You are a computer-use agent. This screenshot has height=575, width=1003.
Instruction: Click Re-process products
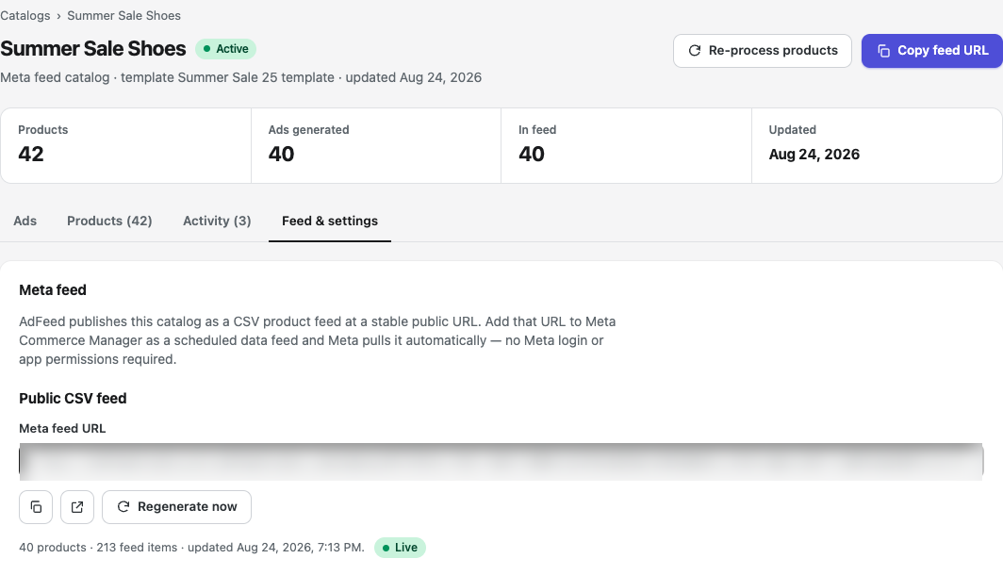coord(763,51)
